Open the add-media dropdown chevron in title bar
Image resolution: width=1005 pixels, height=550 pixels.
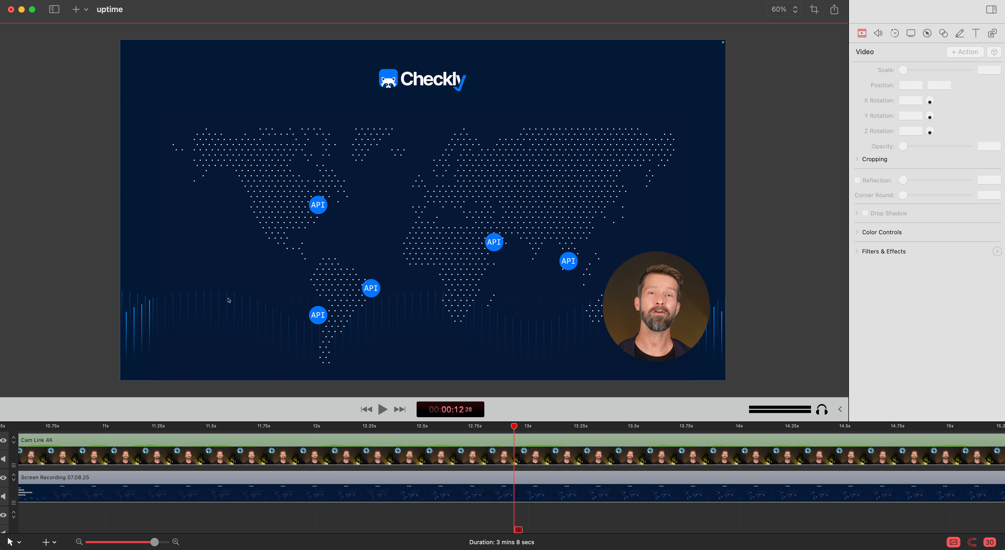[x=86, y=9]
